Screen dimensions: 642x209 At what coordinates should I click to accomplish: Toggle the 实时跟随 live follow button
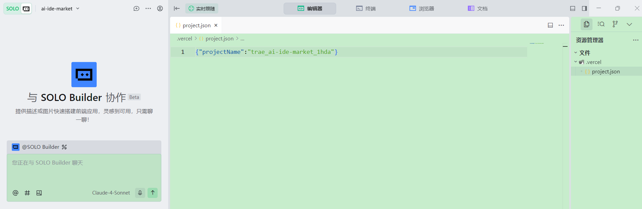tap(202, 8)
